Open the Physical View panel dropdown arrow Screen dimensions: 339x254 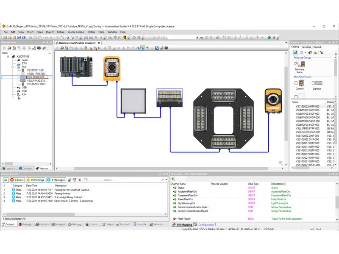[44, 42]
